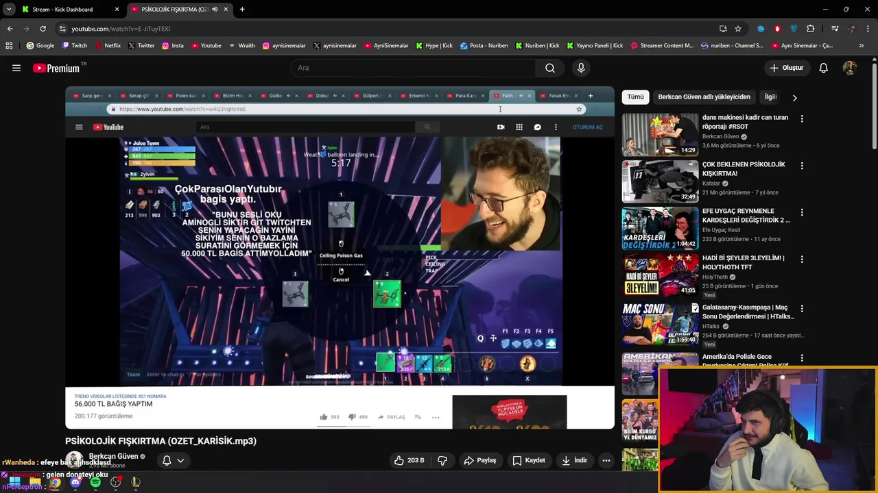Open the Chrome apps grid in the bookmarks bar
Viewport: 878px width, 493px height.
pos(9,46)
